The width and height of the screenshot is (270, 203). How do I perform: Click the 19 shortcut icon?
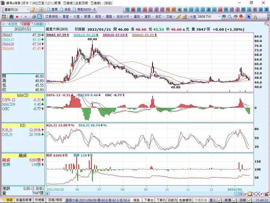tap(191, 10)
